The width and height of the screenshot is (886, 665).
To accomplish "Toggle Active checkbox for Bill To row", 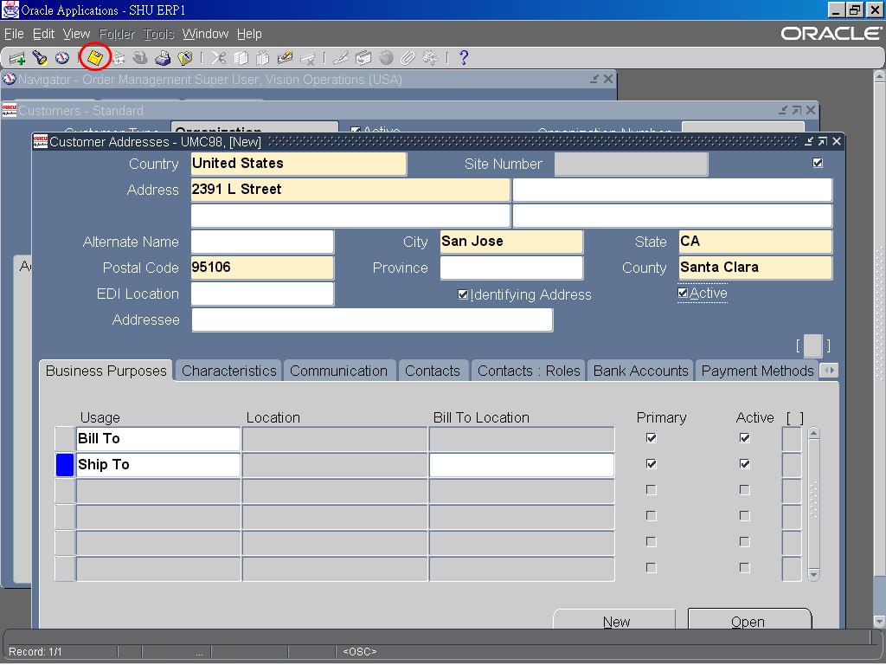I will [x=744, y=437].
